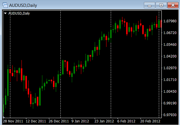The height and width of the screenshot is (125, 180).
Task: Minimize the AUDUSD,Daily chart window
Action: click(149, 5)
